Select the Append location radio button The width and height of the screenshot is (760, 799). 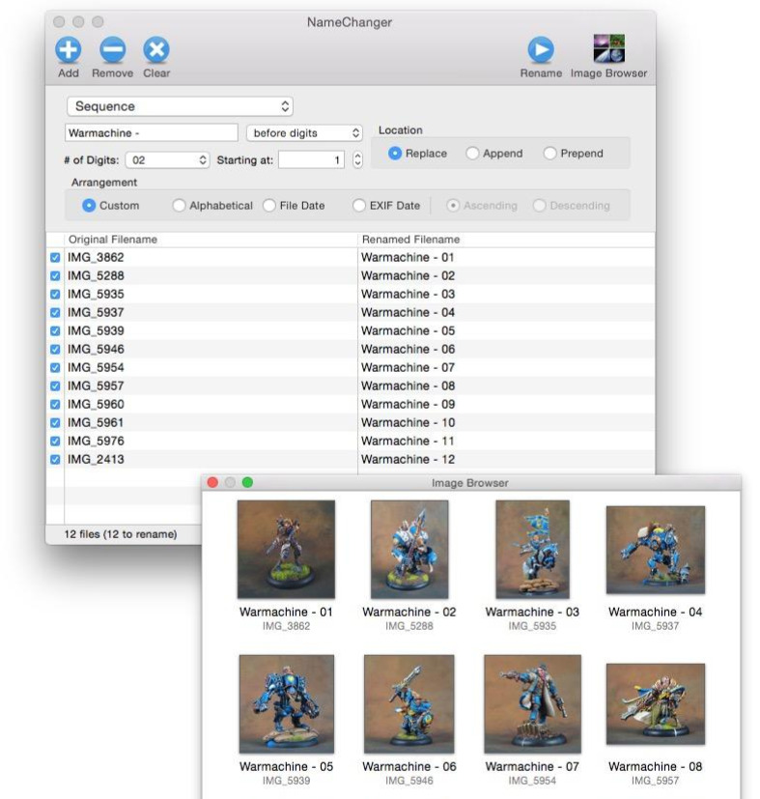click(x=472, y=154)
